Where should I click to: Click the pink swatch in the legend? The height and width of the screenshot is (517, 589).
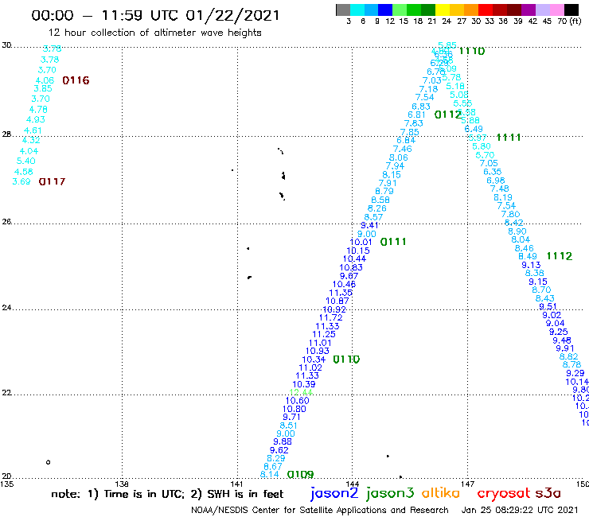tap(556, 10)
